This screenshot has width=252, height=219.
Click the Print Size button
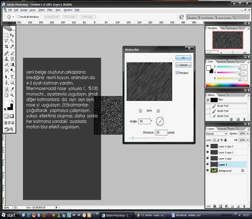[x=87, y=17]
